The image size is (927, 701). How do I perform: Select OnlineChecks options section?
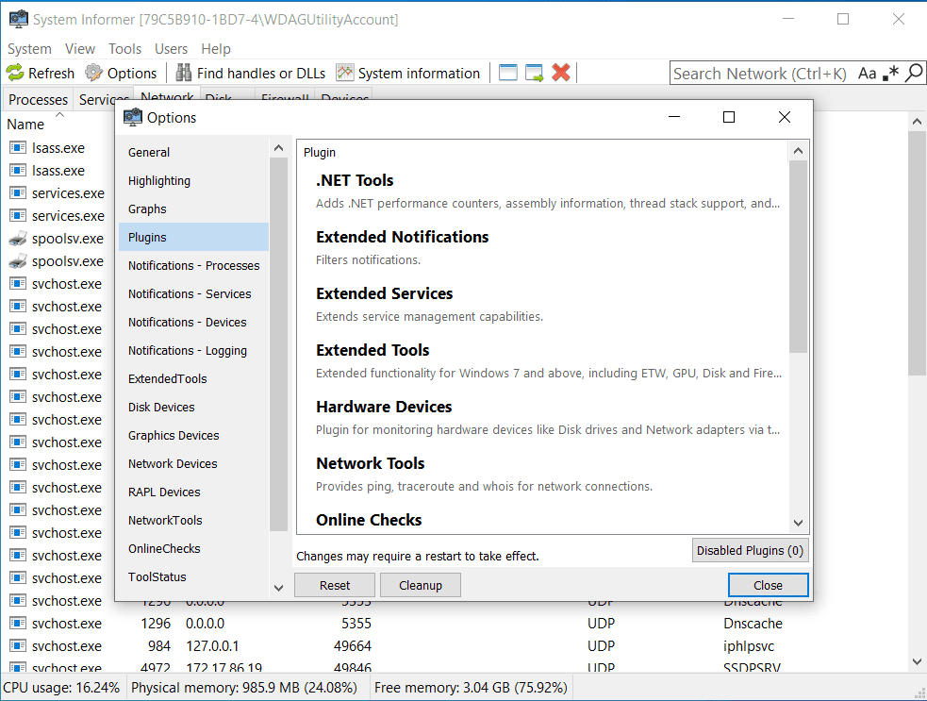[x=194, y=548]
